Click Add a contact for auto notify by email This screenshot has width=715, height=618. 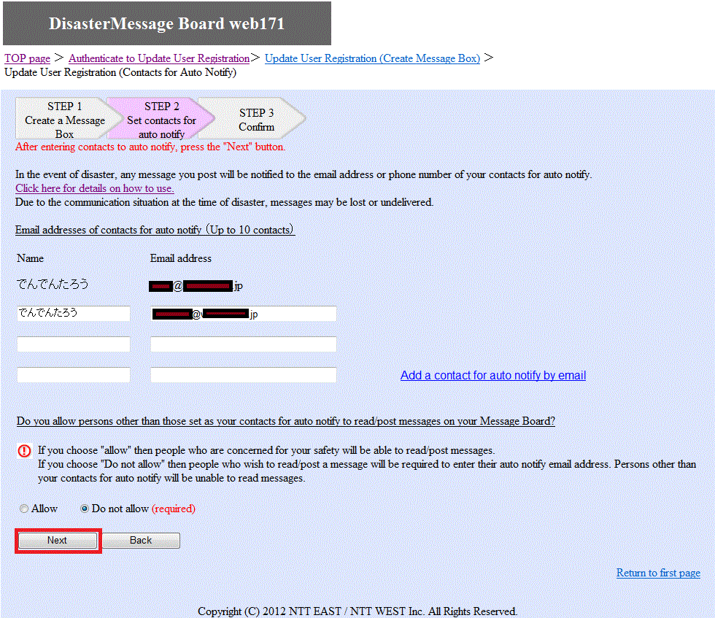click(492, 375)
